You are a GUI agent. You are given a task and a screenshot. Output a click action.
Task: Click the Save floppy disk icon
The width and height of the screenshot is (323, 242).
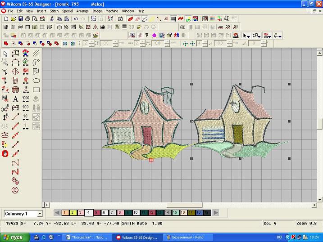click(21, 19)
